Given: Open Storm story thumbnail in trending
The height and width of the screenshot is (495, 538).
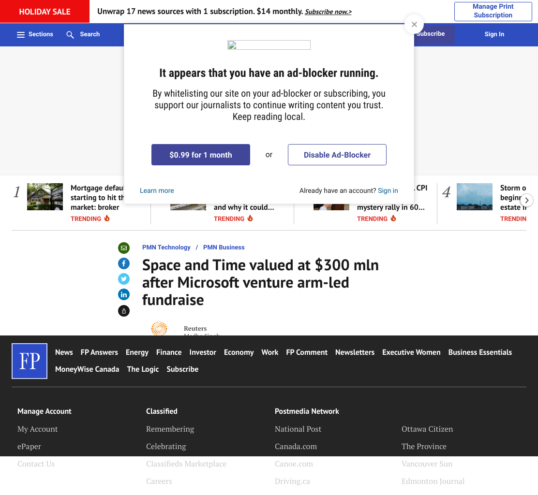Looking at the screenshot, I should coord(475,197).
